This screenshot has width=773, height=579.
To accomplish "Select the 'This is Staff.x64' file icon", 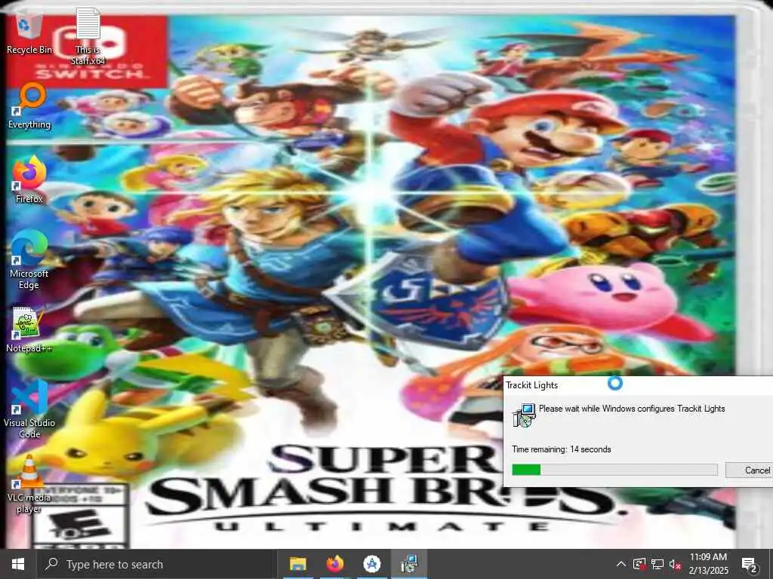I will [x=88, y=37].
